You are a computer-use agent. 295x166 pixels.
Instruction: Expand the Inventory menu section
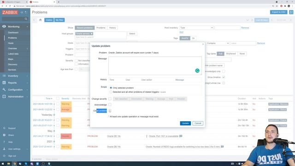tap(27, 76)
